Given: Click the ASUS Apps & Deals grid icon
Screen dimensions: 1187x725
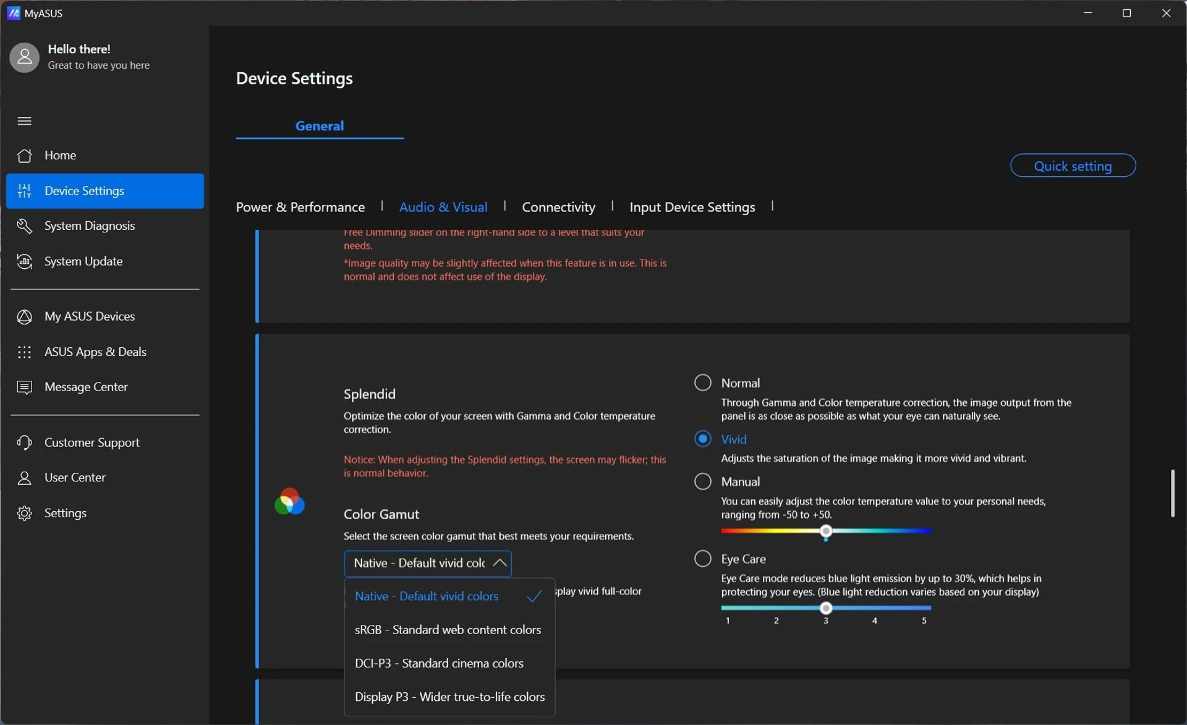Looking at the screenshot, I should (25, 352).
